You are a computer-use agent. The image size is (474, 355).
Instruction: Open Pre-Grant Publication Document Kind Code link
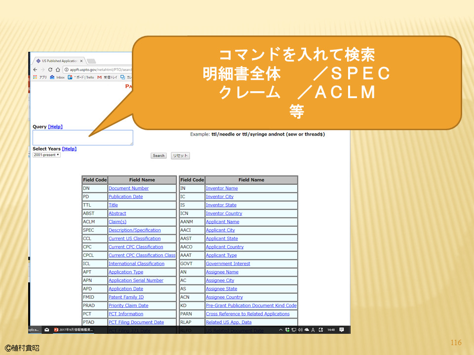251,306
